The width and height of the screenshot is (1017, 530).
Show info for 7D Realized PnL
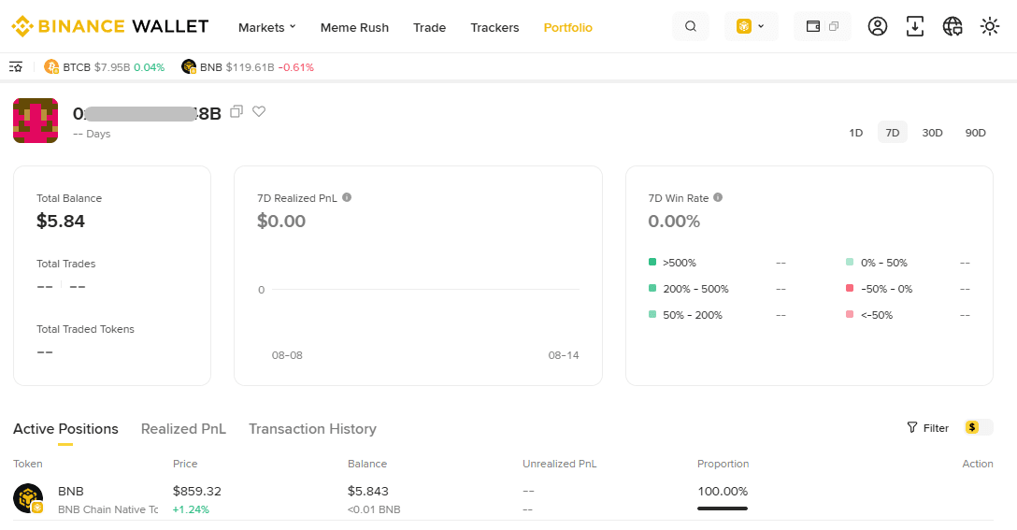point(347,197)
